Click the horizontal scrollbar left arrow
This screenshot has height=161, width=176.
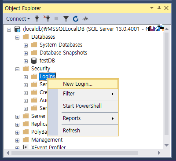[x=8, y=153]
